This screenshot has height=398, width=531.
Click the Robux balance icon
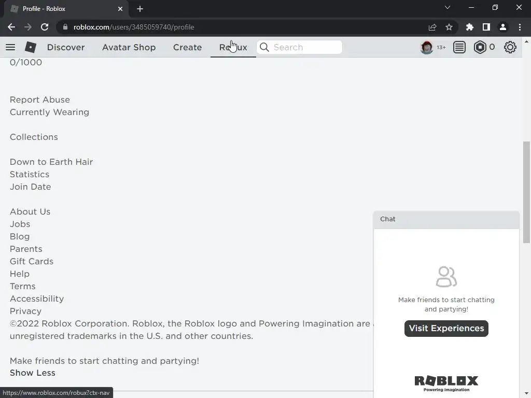tap(480, 47)
